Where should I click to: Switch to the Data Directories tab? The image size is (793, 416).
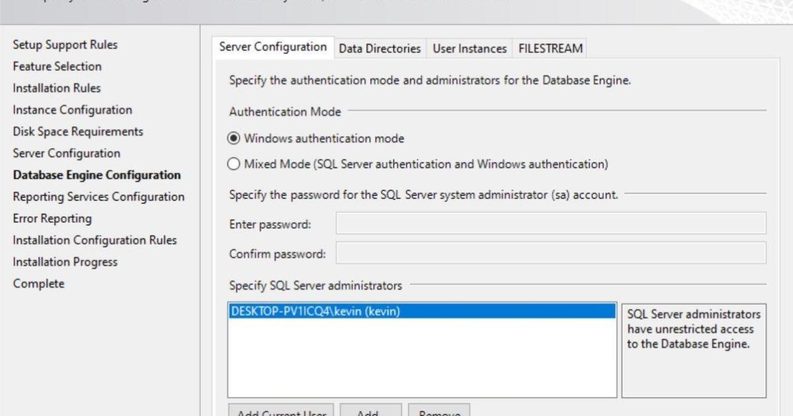pos(379,48)
